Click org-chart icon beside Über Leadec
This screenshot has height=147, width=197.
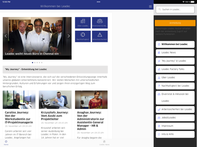(x=159, y=77)
